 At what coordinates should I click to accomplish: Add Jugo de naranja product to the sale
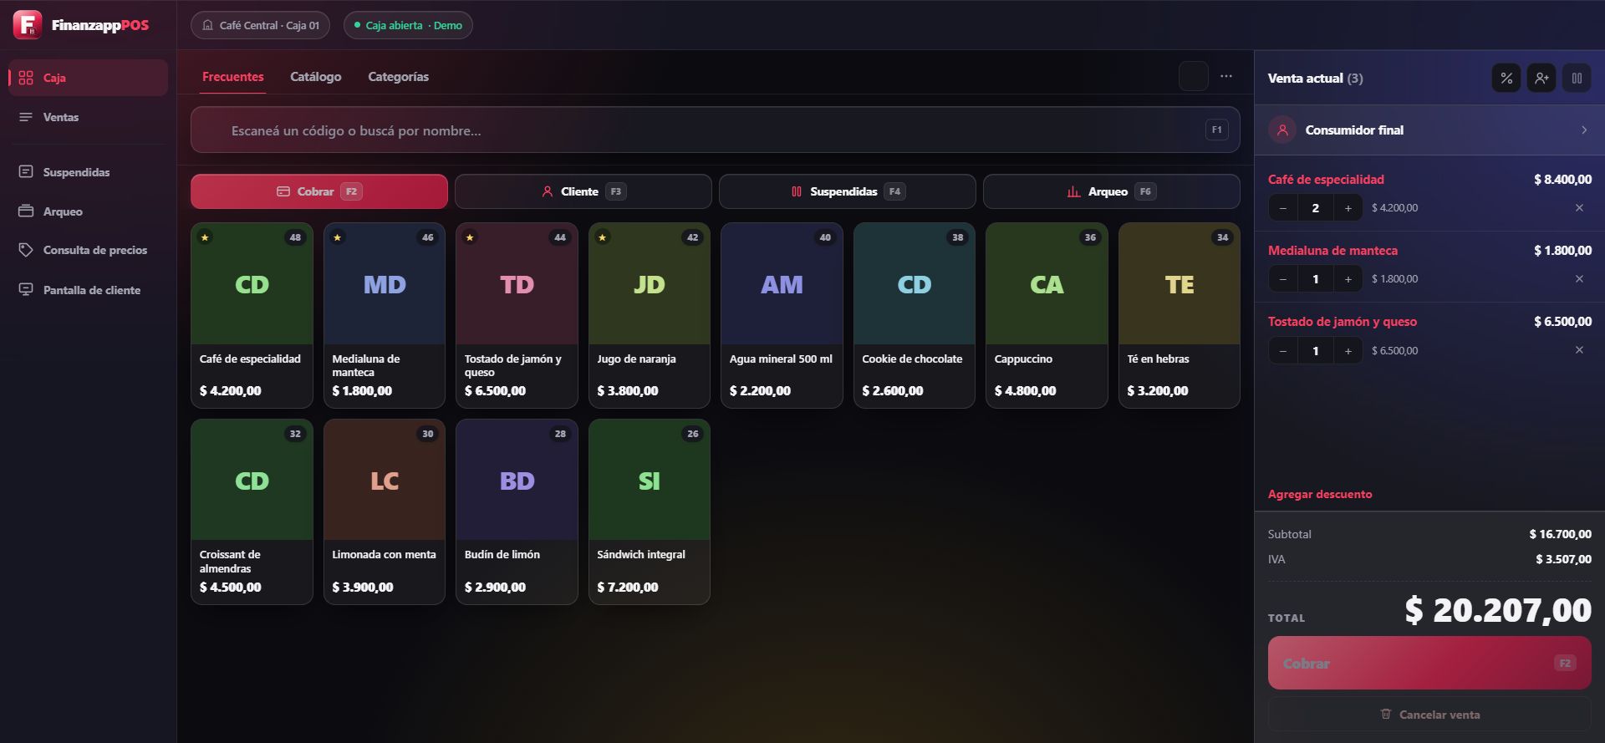[x=650, y=315]
